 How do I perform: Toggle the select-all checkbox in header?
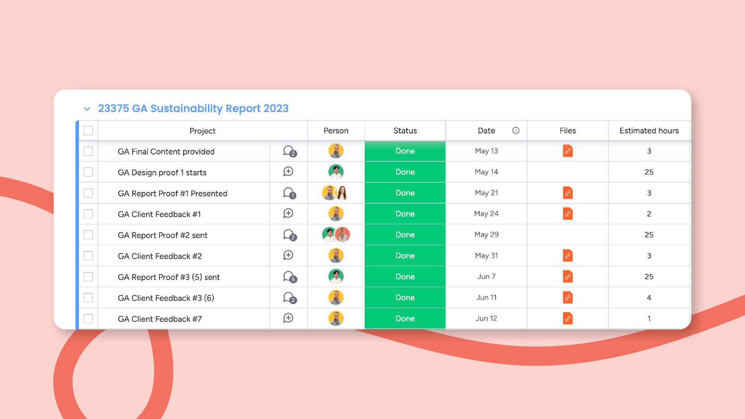pyautogui.click(x=88, y=131)
